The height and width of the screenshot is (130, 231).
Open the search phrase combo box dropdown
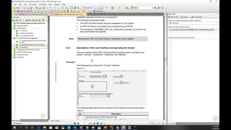coord(217,23)
